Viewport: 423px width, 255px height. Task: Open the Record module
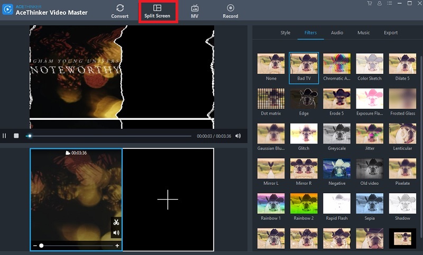[x=231, y=11]
